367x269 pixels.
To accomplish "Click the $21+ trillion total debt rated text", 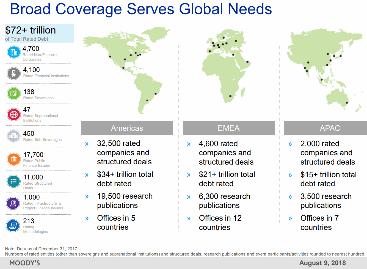I will (227, 179).
